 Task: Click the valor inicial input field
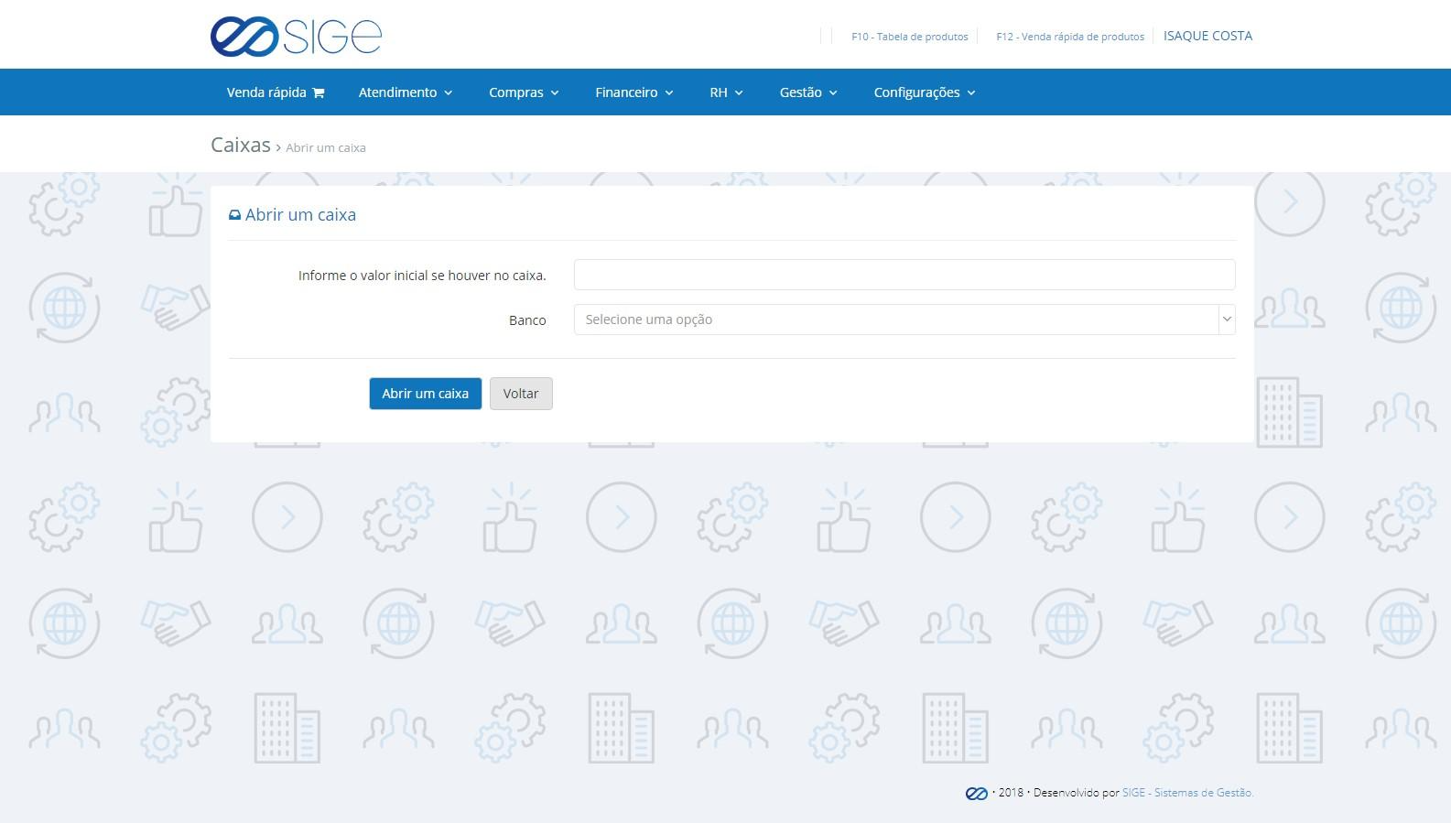coord(904,275)
